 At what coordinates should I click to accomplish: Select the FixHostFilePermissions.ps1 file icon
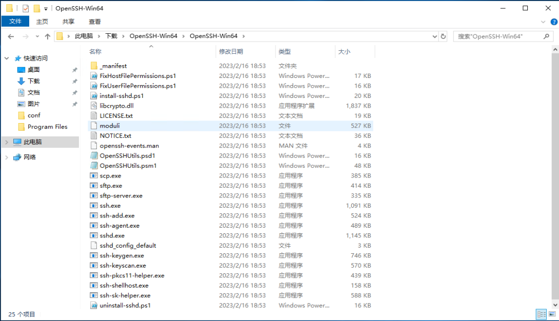[94, 76]
